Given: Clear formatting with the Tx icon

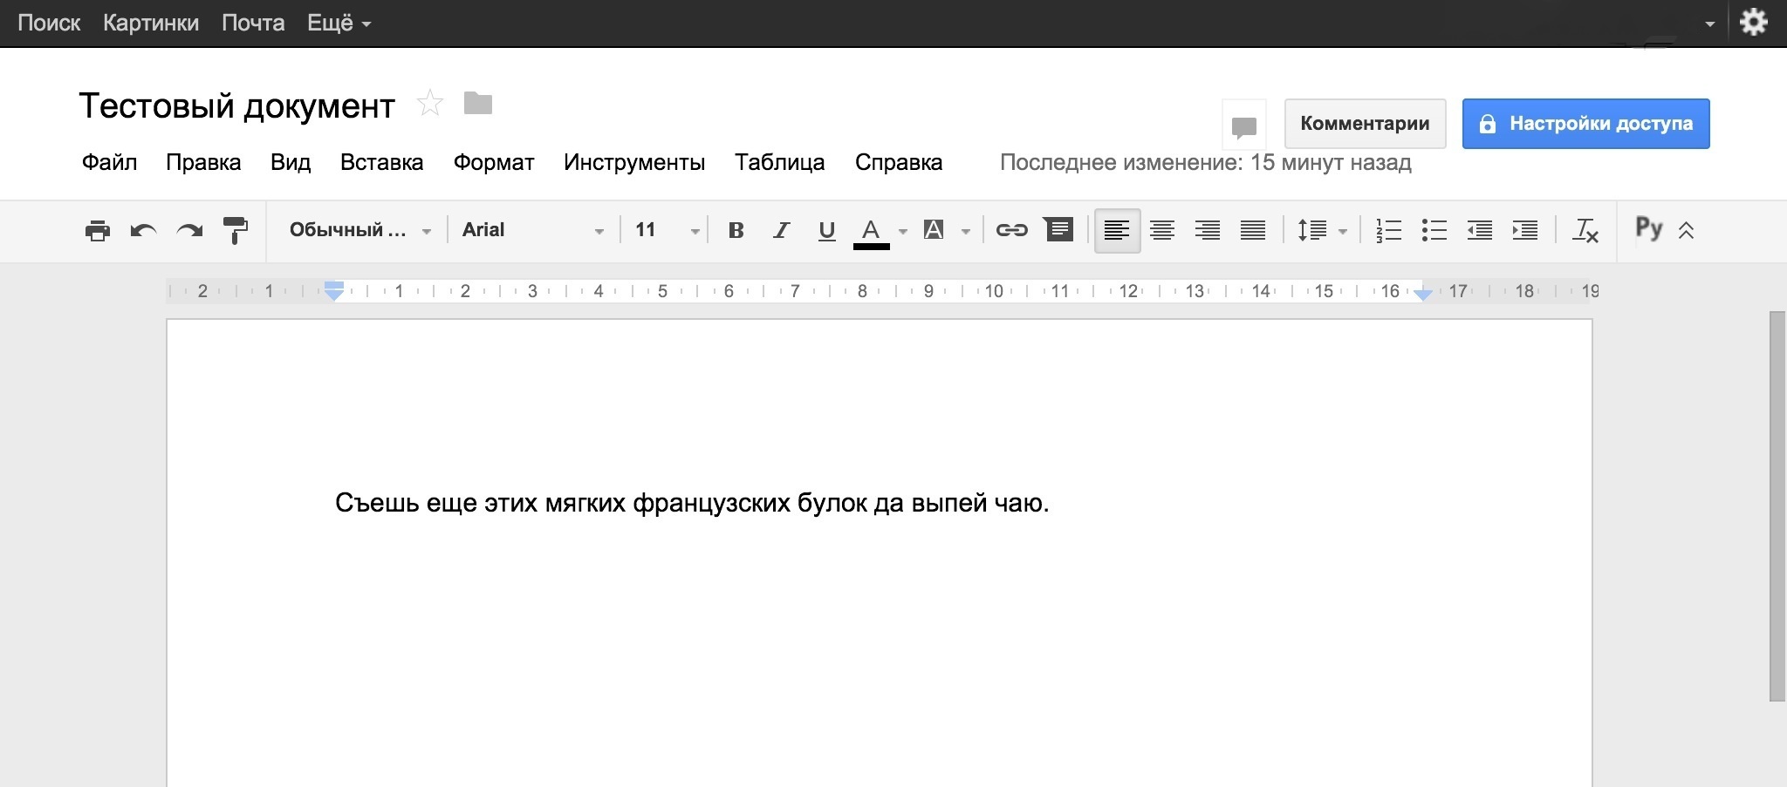Looking at the screenshot, I should click(x=1585, y=230).
